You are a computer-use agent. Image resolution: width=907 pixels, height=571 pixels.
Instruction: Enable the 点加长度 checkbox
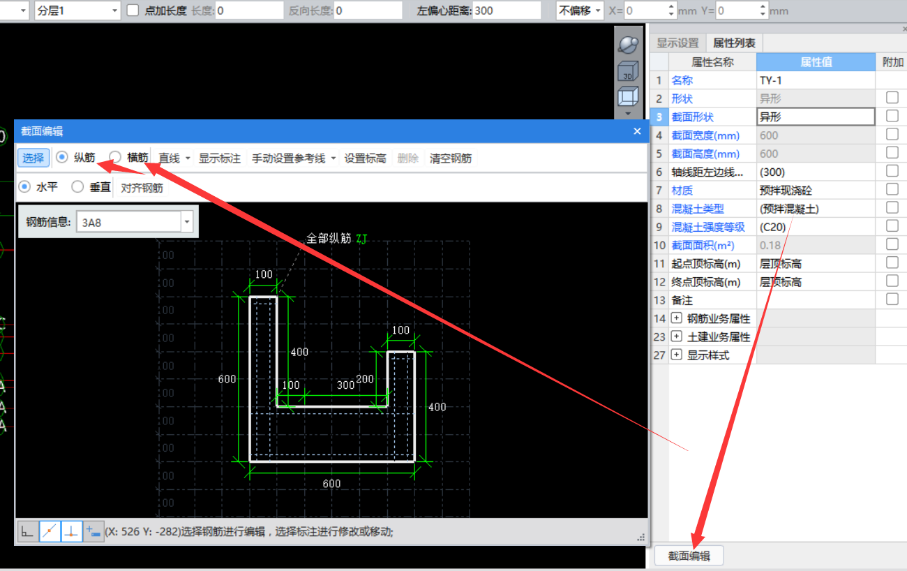(x=133, y=10)
